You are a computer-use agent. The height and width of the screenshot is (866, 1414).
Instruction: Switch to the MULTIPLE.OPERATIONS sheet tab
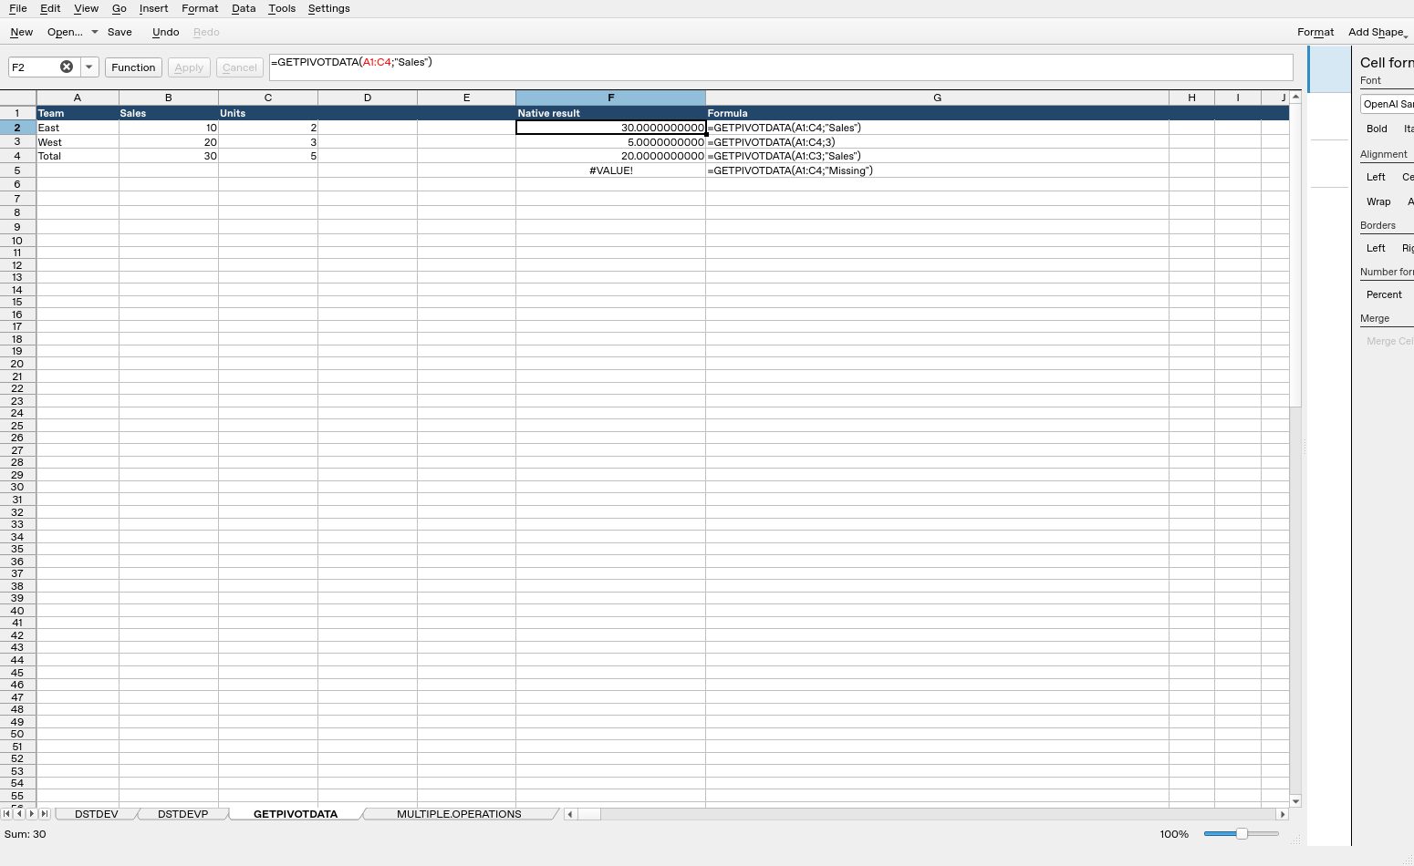(459, 814)
